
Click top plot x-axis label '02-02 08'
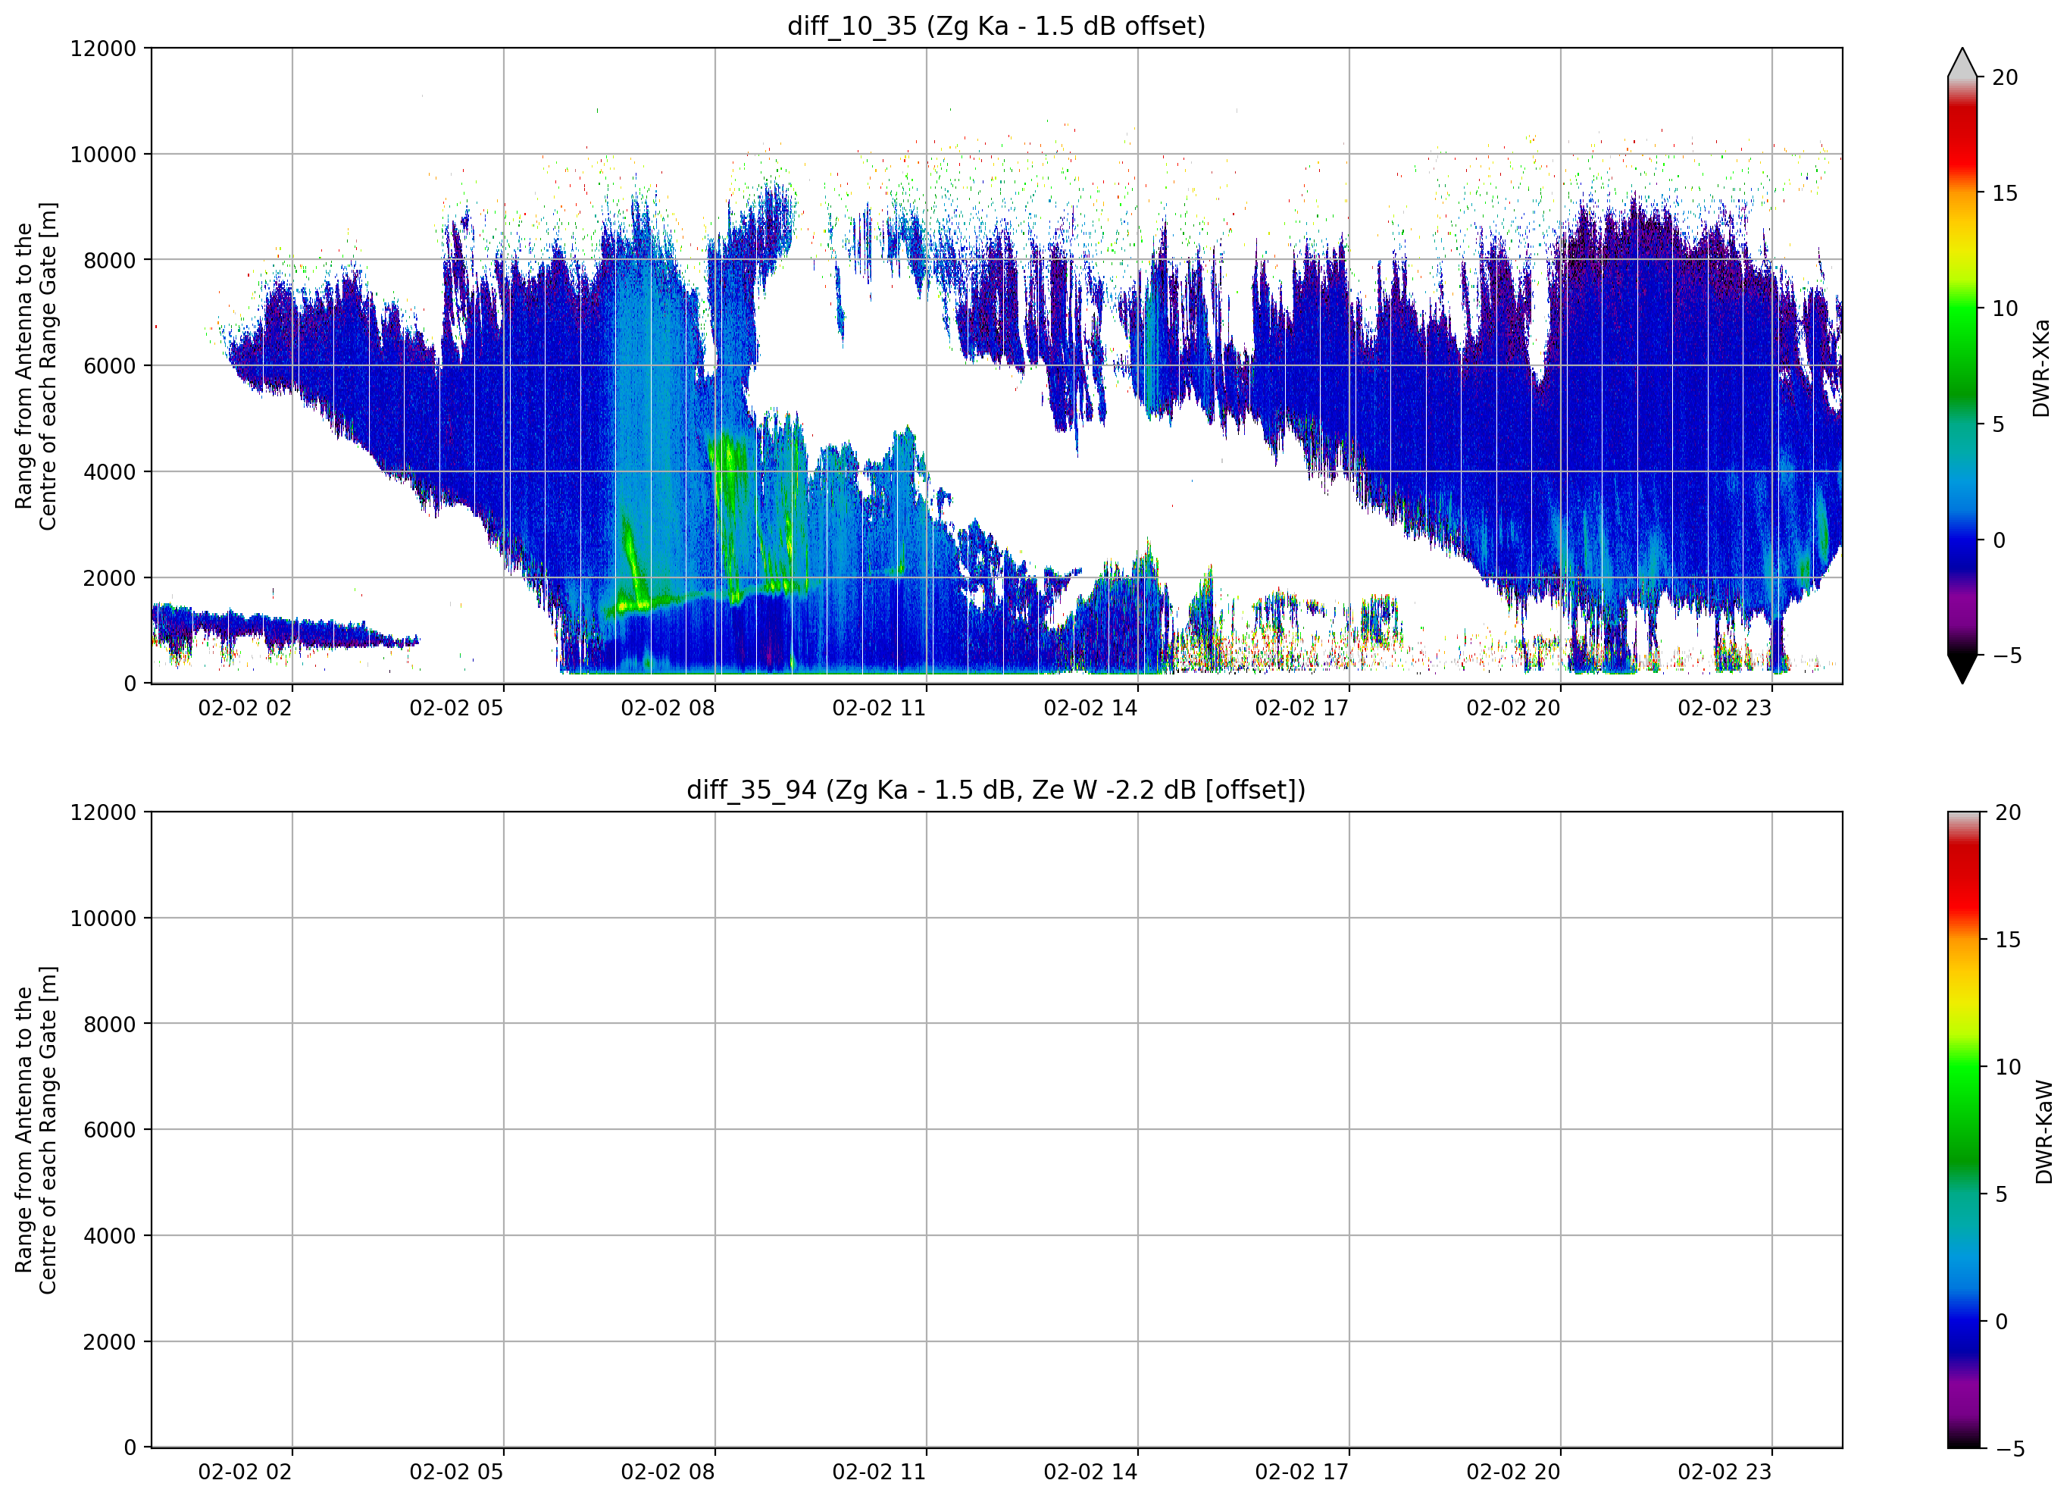[x=668, y=709]
